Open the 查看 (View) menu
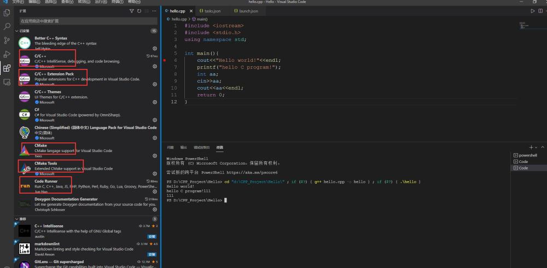Image resolution: width=547 pixels, height=268 pixels. (x=67, y=2)
